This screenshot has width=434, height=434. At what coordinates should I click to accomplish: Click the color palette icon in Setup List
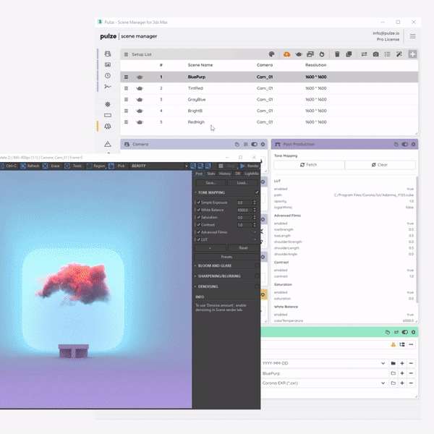pyautogui.click(x=271, y=54)
